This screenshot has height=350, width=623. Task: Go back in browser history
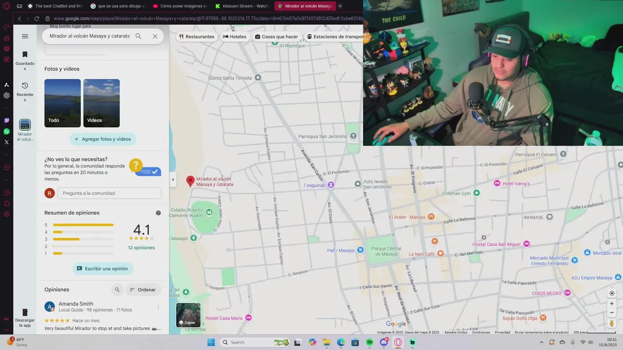[19, 18]
